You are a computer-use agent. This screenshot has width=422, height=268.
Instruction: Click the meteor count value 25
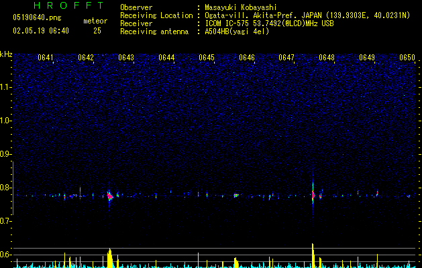[x=97, y=31]
